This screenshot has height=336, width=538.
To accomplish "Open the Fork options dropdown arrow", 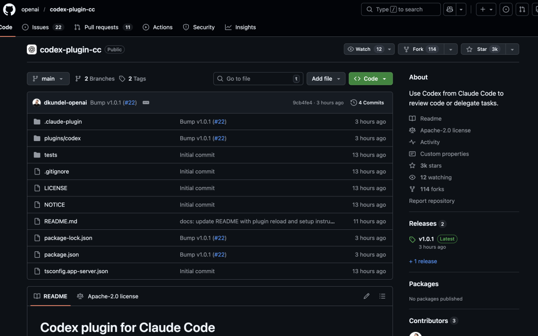I will (x=450, y=49).
